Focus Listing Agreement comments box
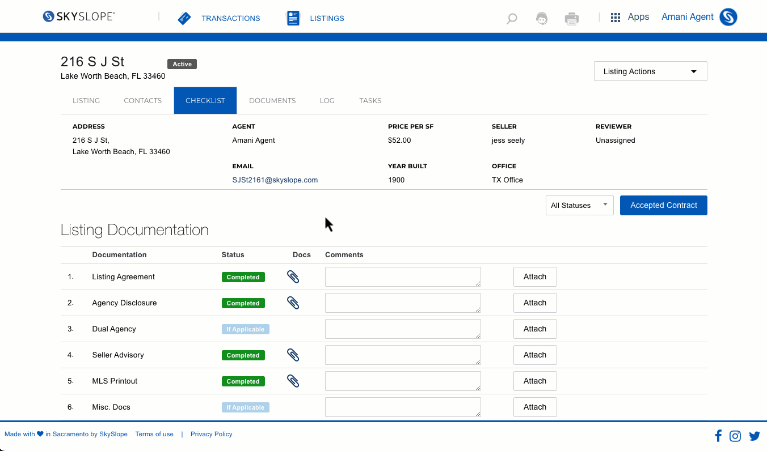The image size is (767, 451). (403, 276)
